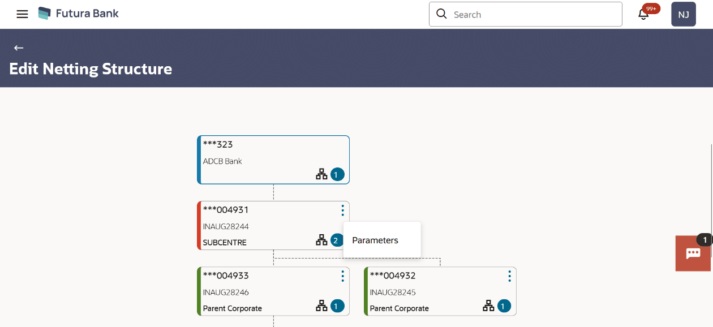Click hierarchy icon on ***004931 node
This screenshot has width=713, height=327.
pos(321,240)
